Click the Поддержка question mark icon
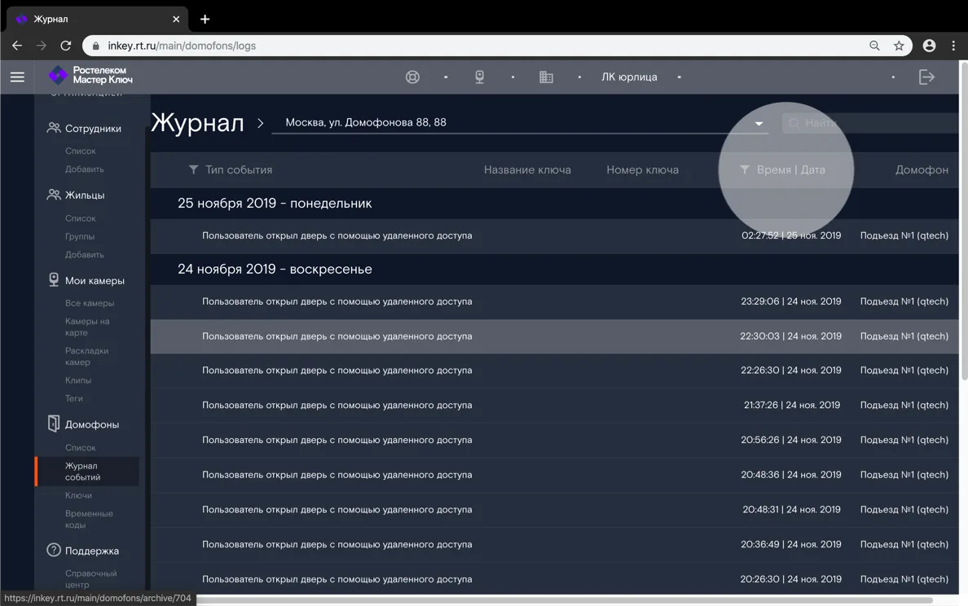Screen dimensions: 968x606 point(54,550)
